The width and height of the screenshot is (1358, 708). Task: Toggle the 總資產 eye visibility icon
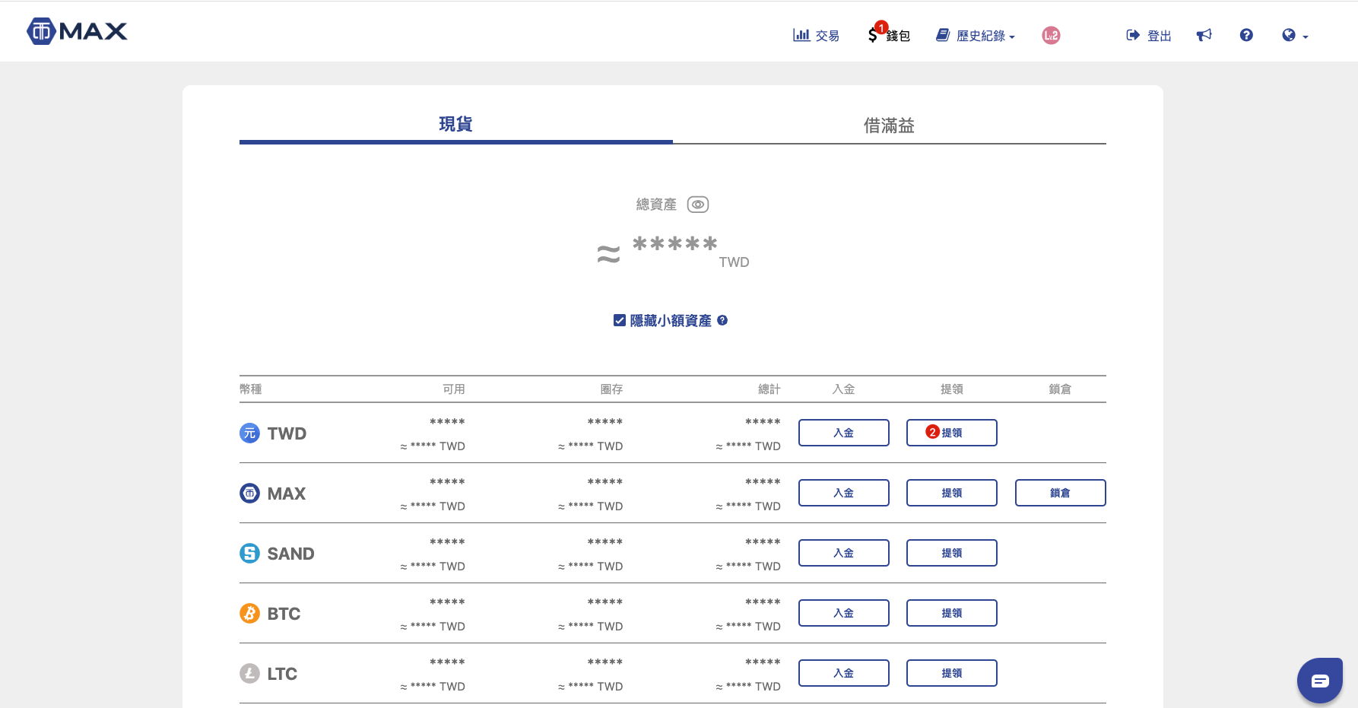pyautogui.click(x=698, y=205)
